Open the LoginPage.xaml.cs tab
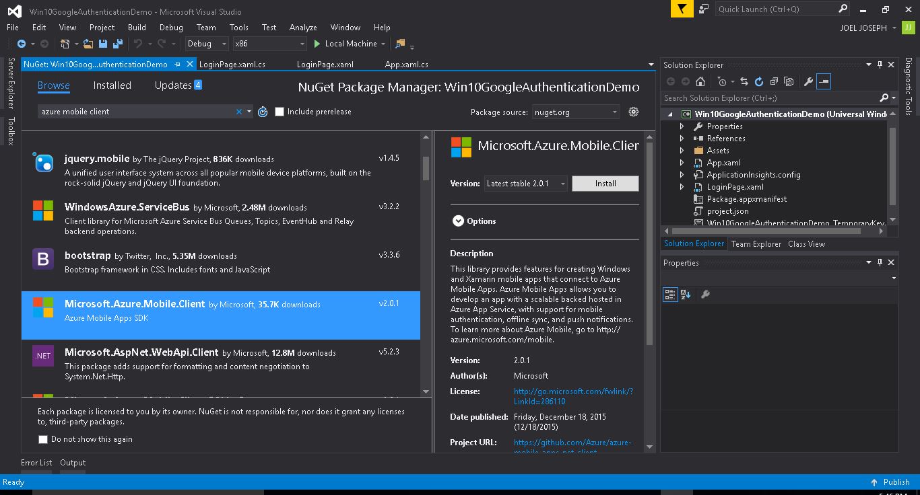 pyautogui.click(x=232, y=65)
